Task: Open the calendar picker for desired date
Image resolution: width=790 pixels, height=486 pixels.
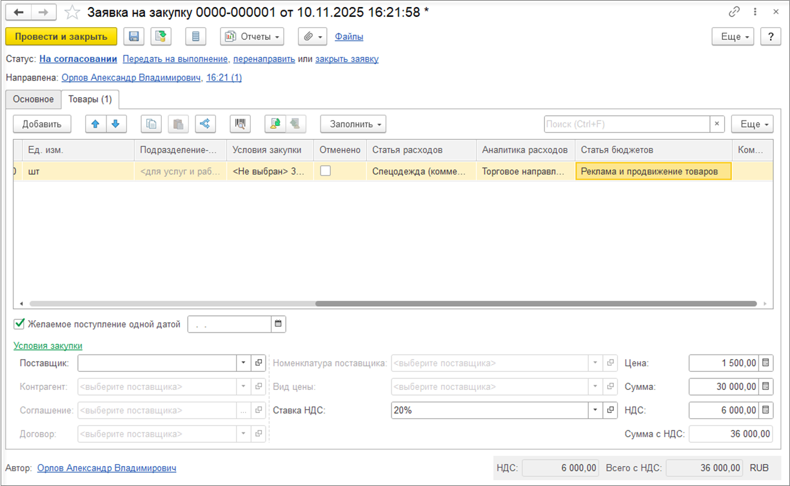Action: tap(279, 324)
